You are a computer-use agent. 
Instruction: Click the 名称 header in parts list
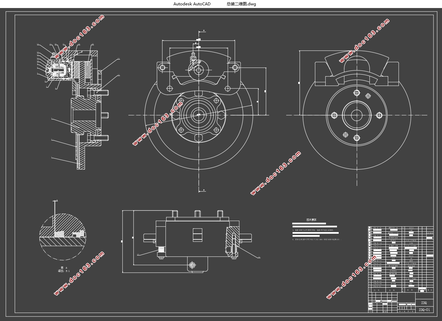point(392,290)
